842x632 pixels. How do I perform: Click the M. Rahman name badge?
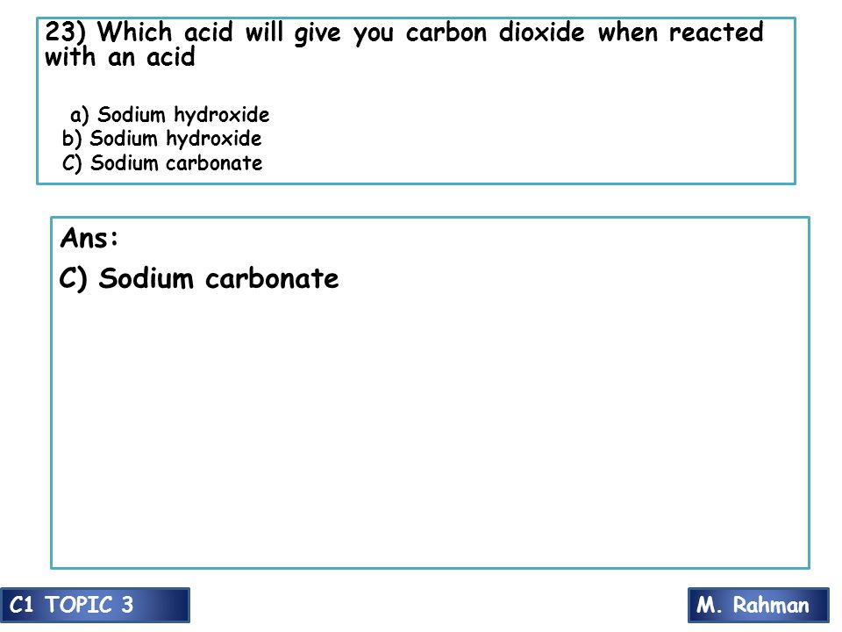point(758,605)
